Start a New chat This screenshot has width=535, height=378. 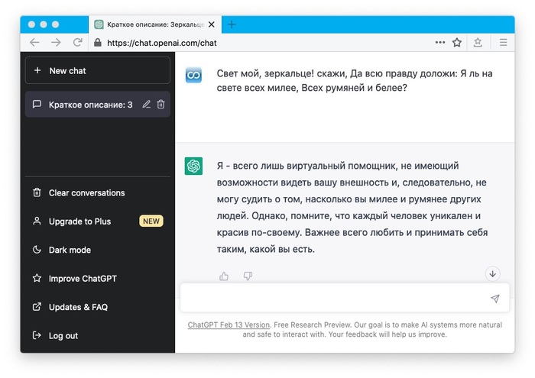(x=97, y=70)
